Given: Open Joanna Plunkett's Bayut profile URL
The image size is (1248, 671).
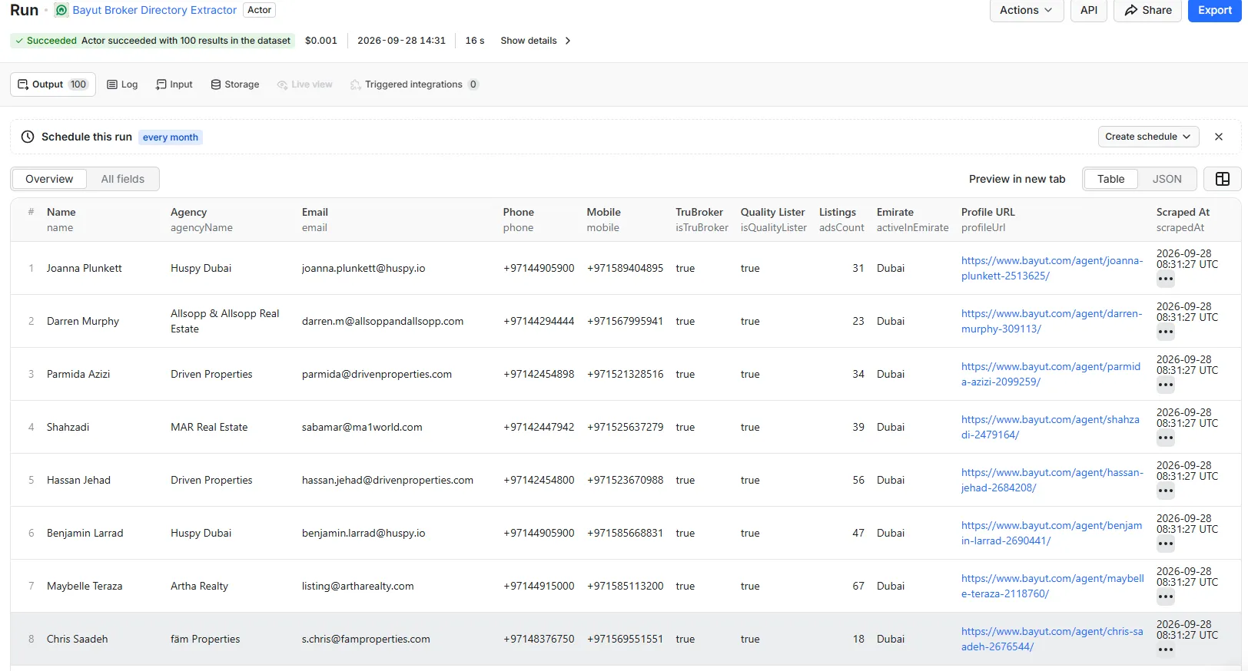Looking at the screenshot, I should click(x=1052, y=268).
